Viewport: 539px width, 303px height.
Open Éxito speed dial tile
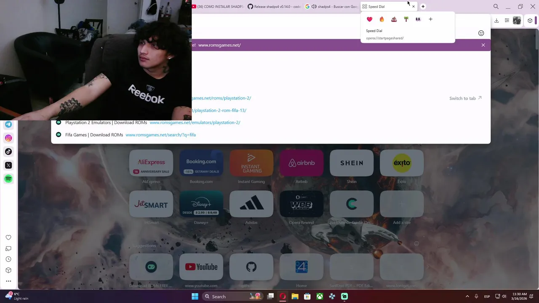coord(402,163)
